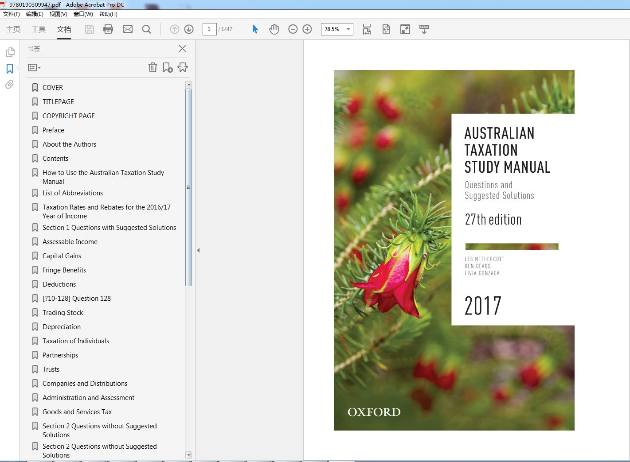Go to previous page arrow button
The height and width of the screenshot is (462, 630).
(175, 29)
